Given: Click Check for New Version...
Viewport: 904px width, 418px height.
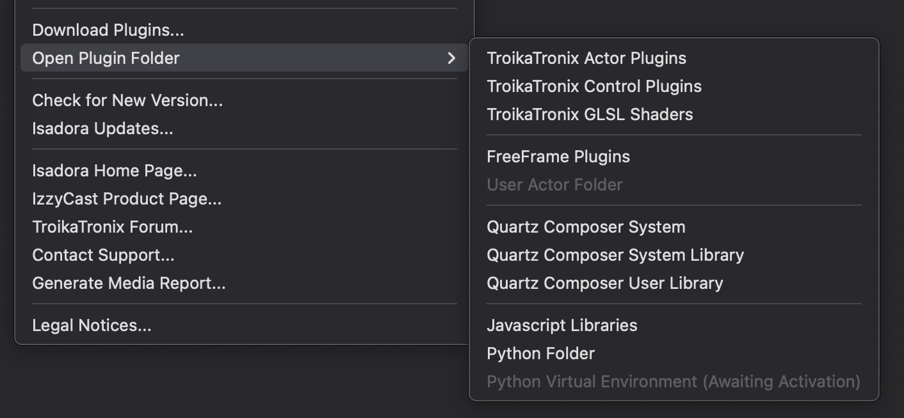Looking at the screenshot, I should point(127,100).
